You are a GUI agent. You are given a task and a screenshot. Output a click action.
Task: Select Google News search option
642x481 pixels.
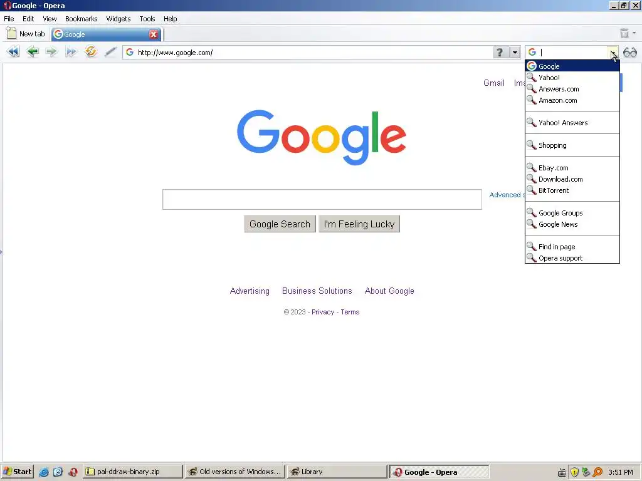pyautogui.click(x=572, y=224)
